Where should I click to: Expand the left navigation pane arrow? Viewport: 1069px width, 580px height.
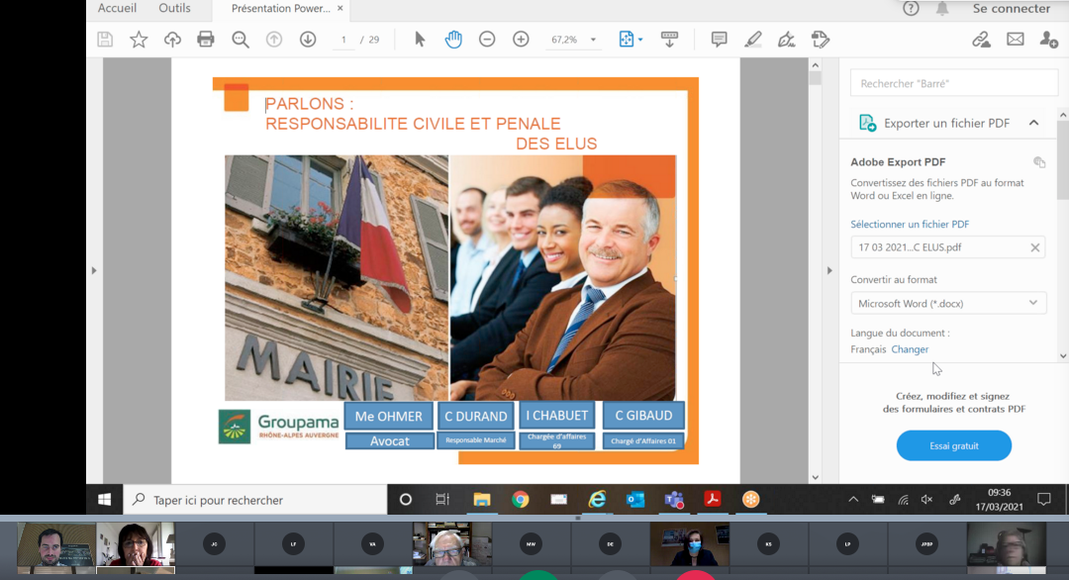tap(94, 270)
